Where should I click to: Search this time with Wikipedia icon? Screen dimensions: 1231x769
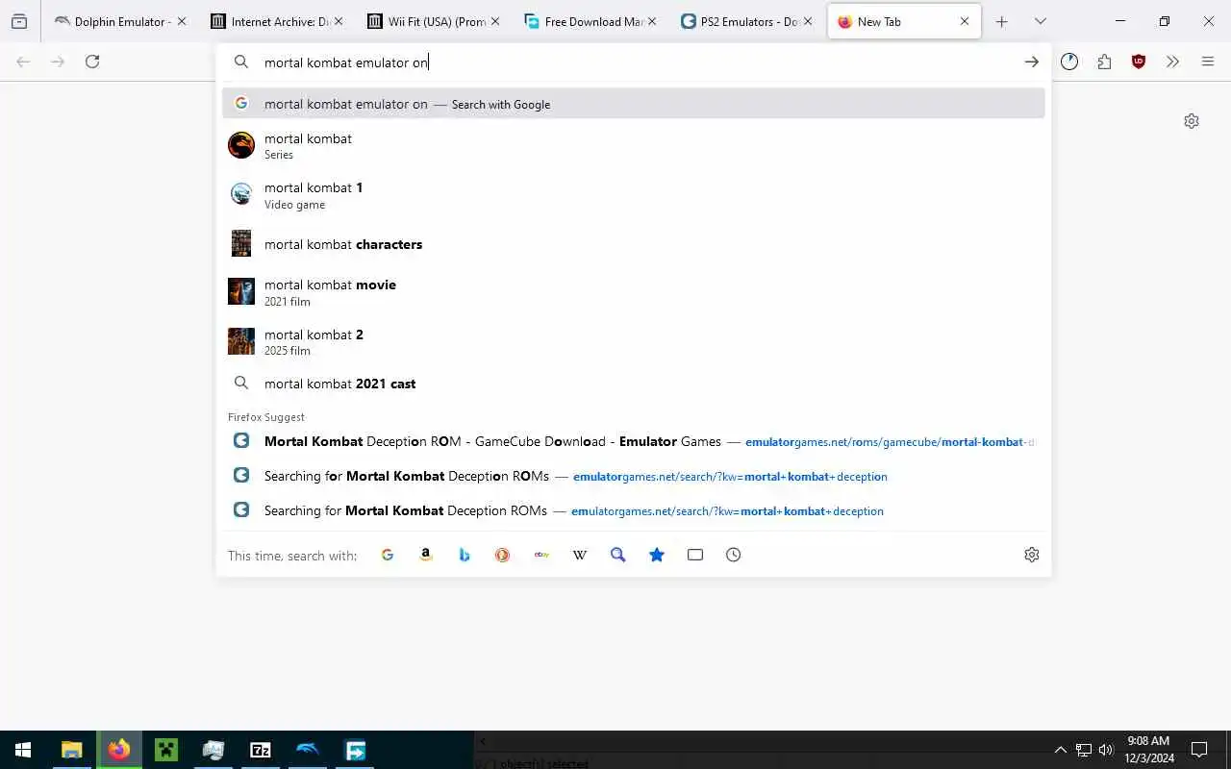coord(580,555)
